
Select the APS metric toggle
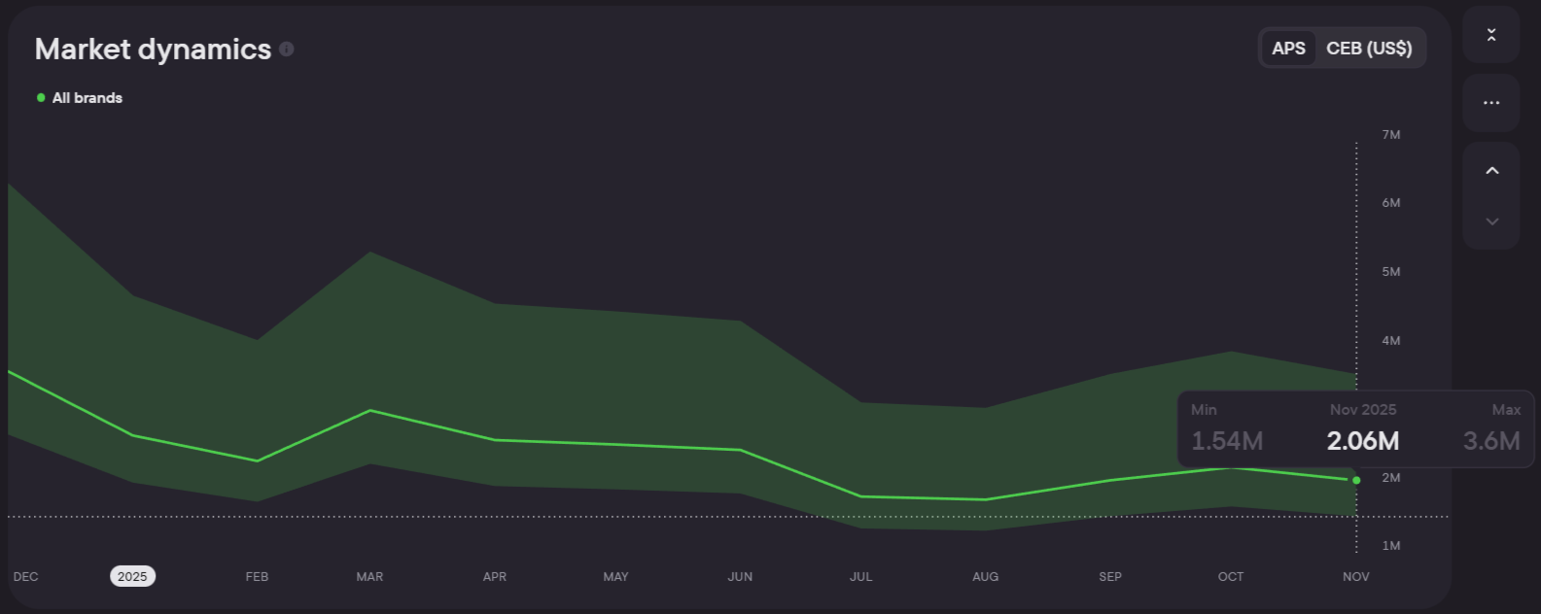point(1288,49)
